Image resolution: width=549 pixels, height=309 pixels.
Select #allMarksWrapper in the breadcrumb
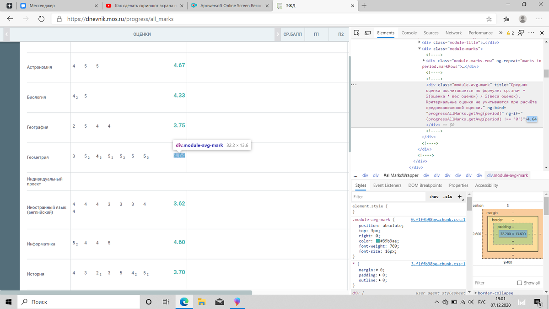tap(401, 175)
